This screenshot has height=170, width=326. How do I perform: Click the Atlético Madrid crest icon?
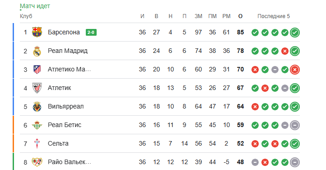(37, 69)
